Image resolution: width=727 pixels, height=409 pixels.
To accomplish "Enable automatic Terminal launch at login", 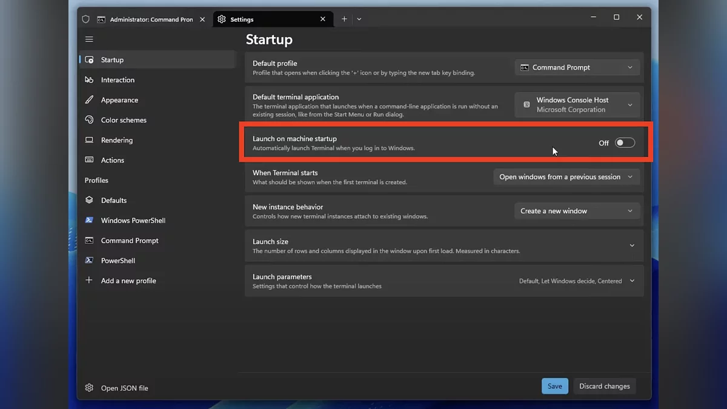I will coord(625,142).
